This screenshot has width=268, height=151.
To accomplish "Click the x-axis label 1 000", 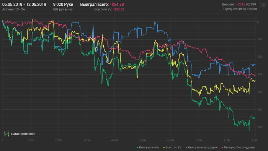I will pyautogui.click(x=30, y=140).
